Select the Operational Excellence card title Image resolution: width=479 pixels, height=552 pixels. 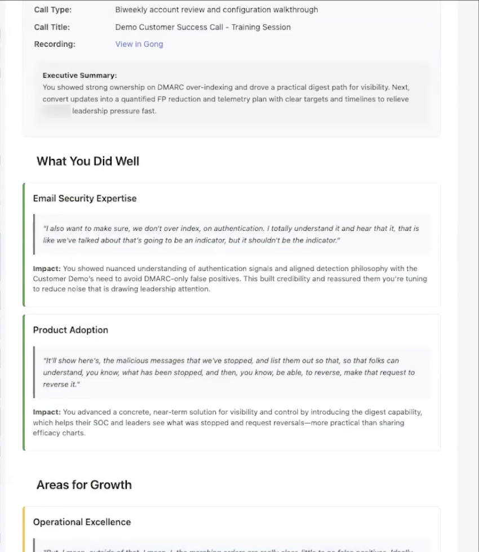[82, 522]
